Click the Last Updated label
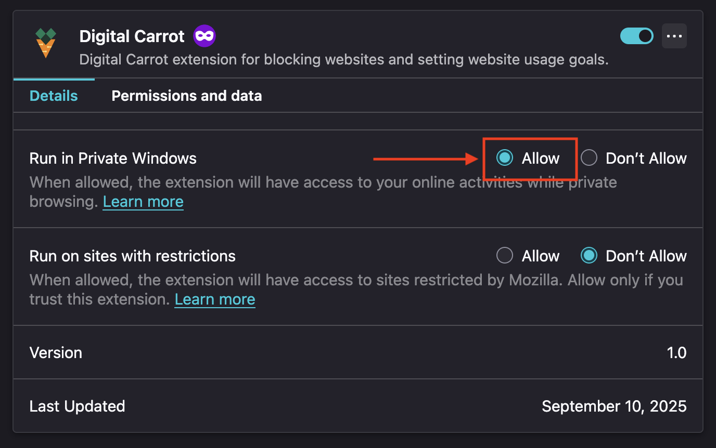The image size is (716, 448). tap(77, 406)
